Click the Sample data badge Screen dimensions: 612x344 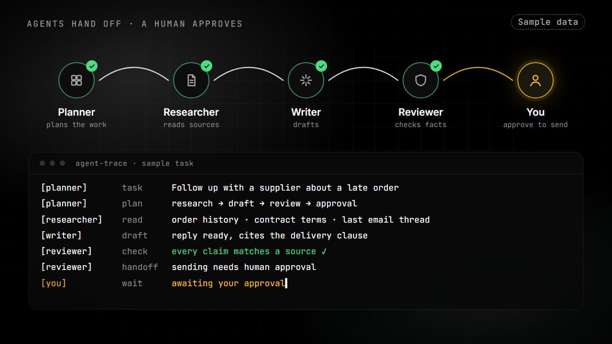pos(548,22)
